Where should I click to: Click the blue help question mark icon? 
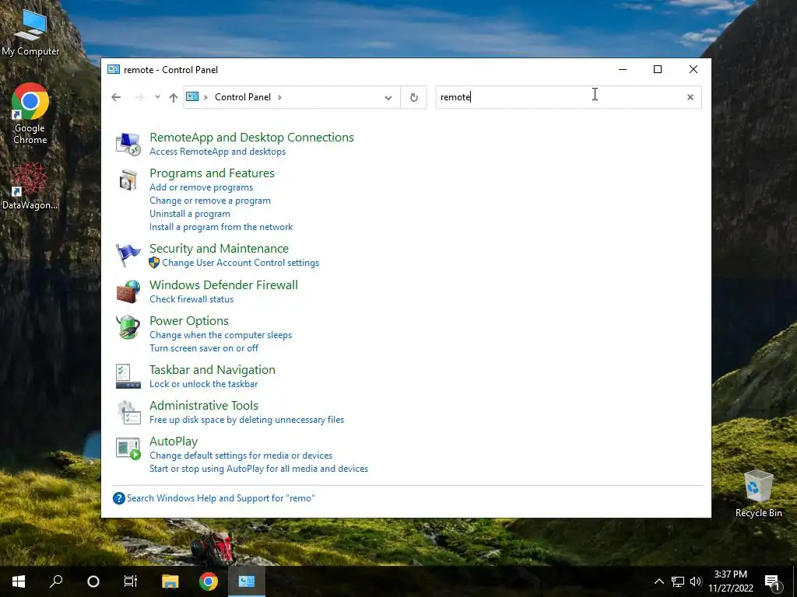click(x=119, y=498)
